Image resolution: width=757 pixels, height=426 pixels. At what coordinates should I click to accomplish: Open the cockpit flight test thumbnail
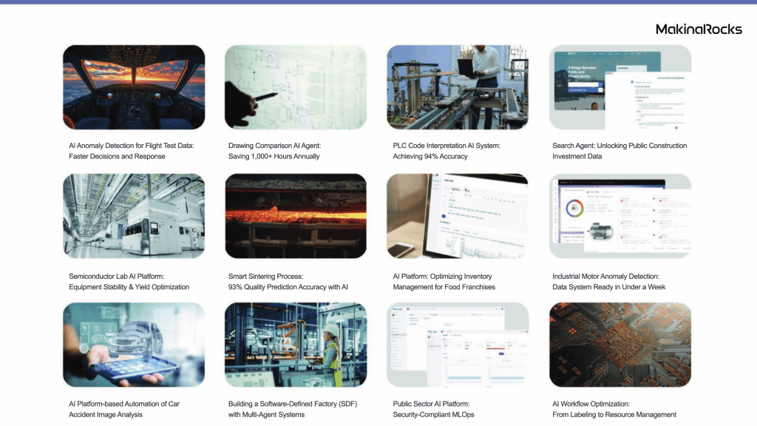click(x=134, y=87)
